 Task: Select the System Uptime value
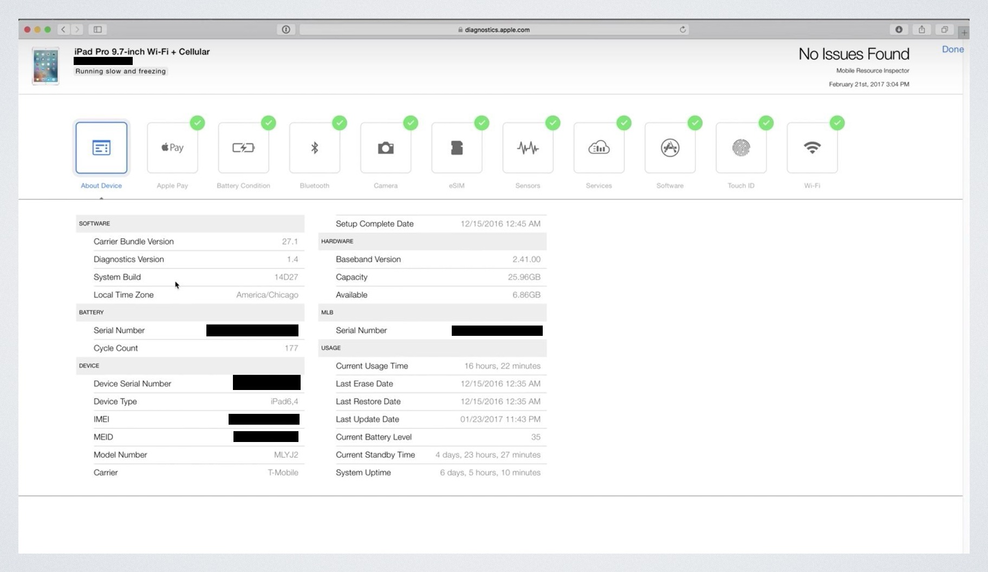tap(490, 472)
